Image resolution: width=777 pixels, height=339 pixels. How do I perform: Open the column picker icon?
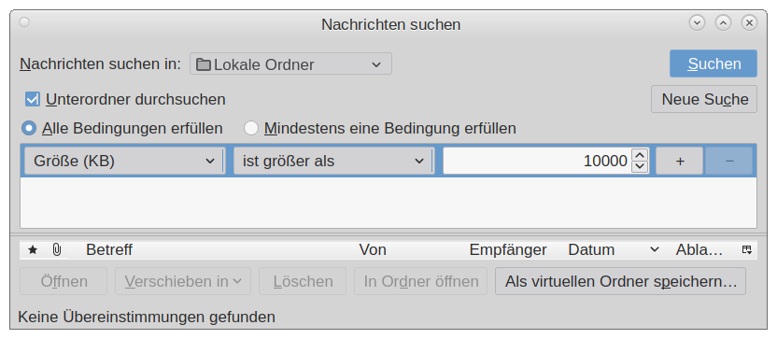(747, 249)
